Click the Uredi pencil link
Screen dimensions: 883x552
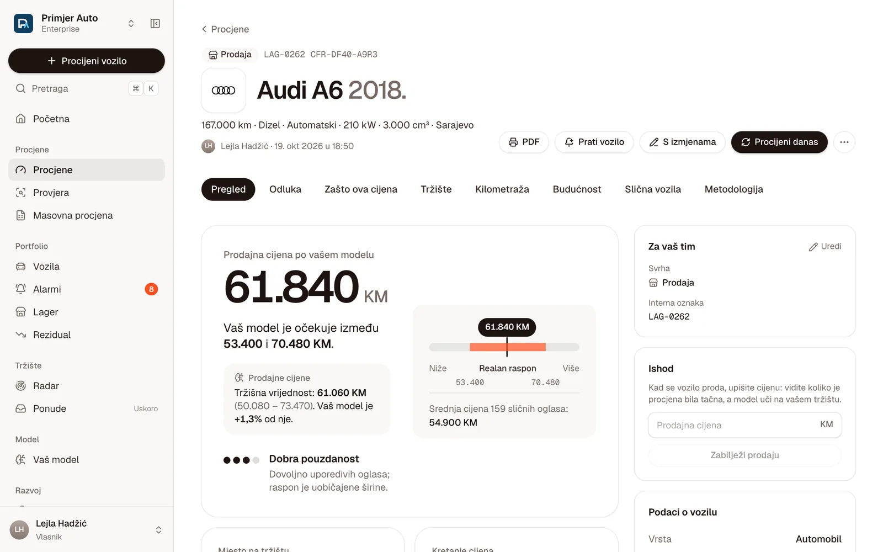pyautogui.click(x=825, y=247)
